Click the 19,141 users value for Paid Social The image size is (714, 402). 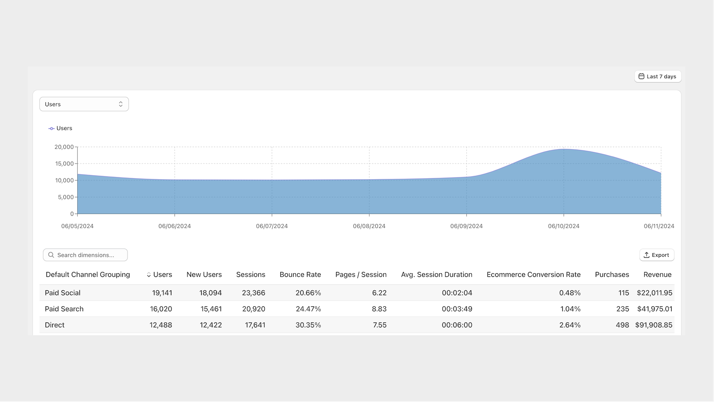162,293
